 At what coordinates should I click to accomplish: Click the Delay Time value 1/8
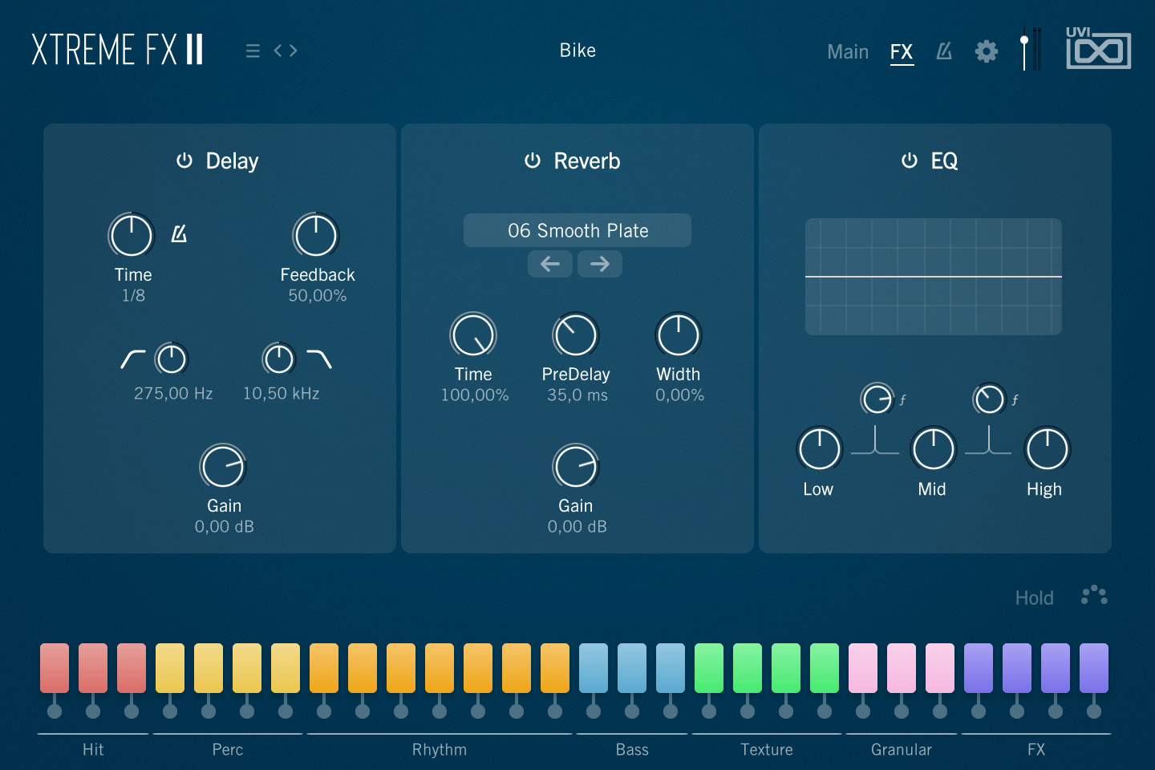click(x=133, y=295)
